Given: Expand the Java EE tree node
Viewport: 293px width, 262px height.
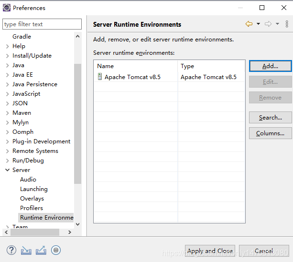Looking at the screenshot, I should click(7, 75).
